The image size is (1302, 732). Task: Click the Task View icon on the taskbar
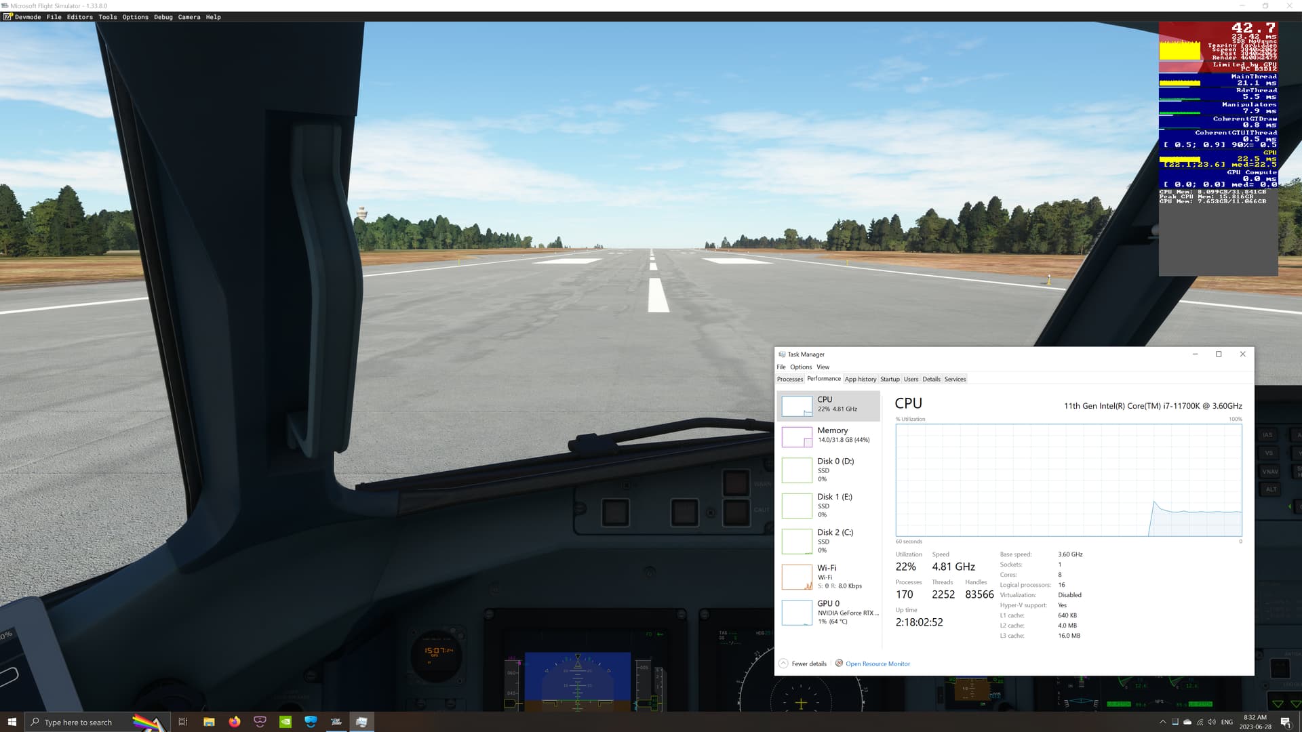(183, 722)
